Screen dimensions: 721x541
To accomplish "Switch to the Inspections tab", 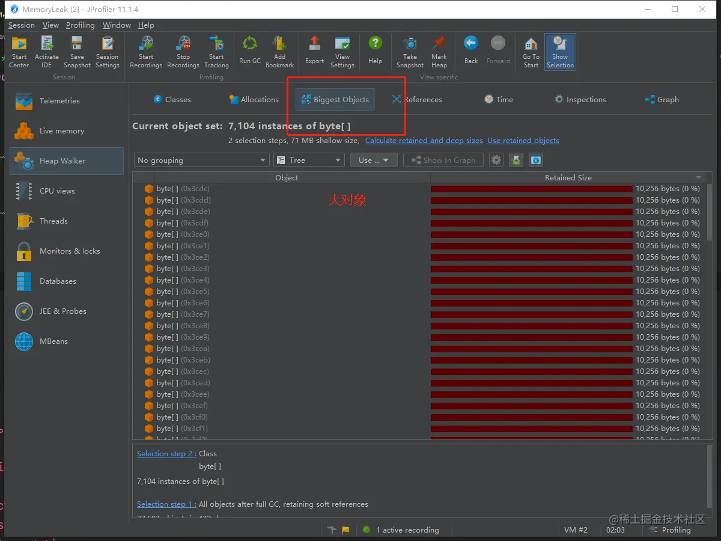I will click(580, 100).
